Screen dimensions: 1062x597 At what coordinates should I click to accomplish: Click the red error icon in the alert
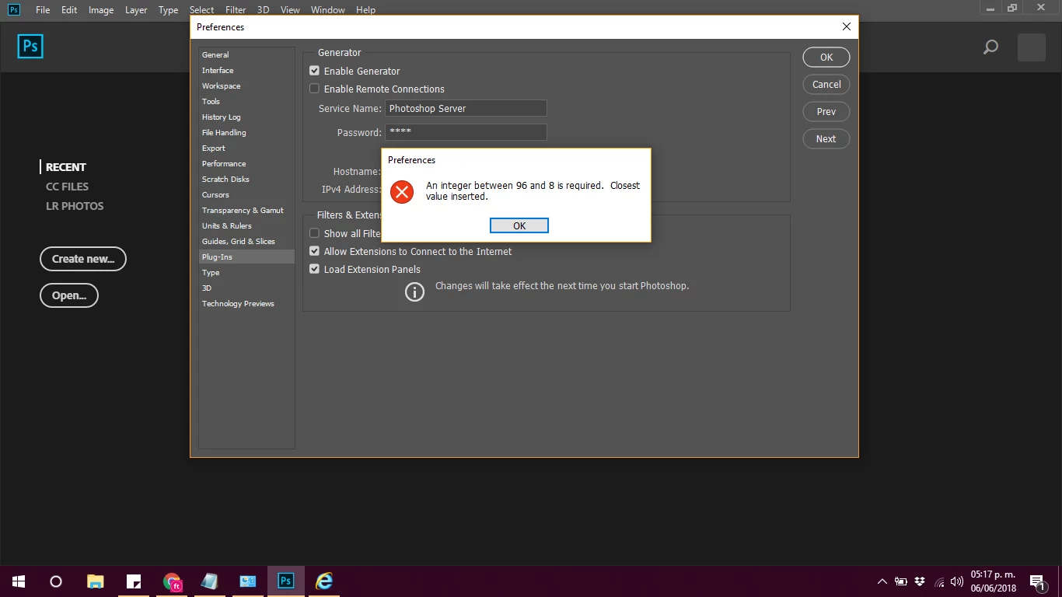coord(402,192)
